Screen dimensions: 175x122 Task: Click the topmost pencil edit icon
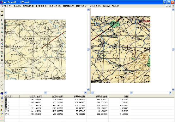[2, 106]
